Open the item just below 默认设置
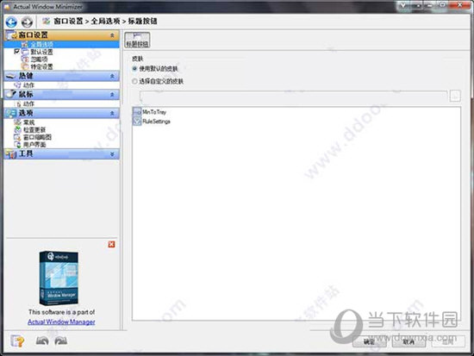 click(39, 59)
